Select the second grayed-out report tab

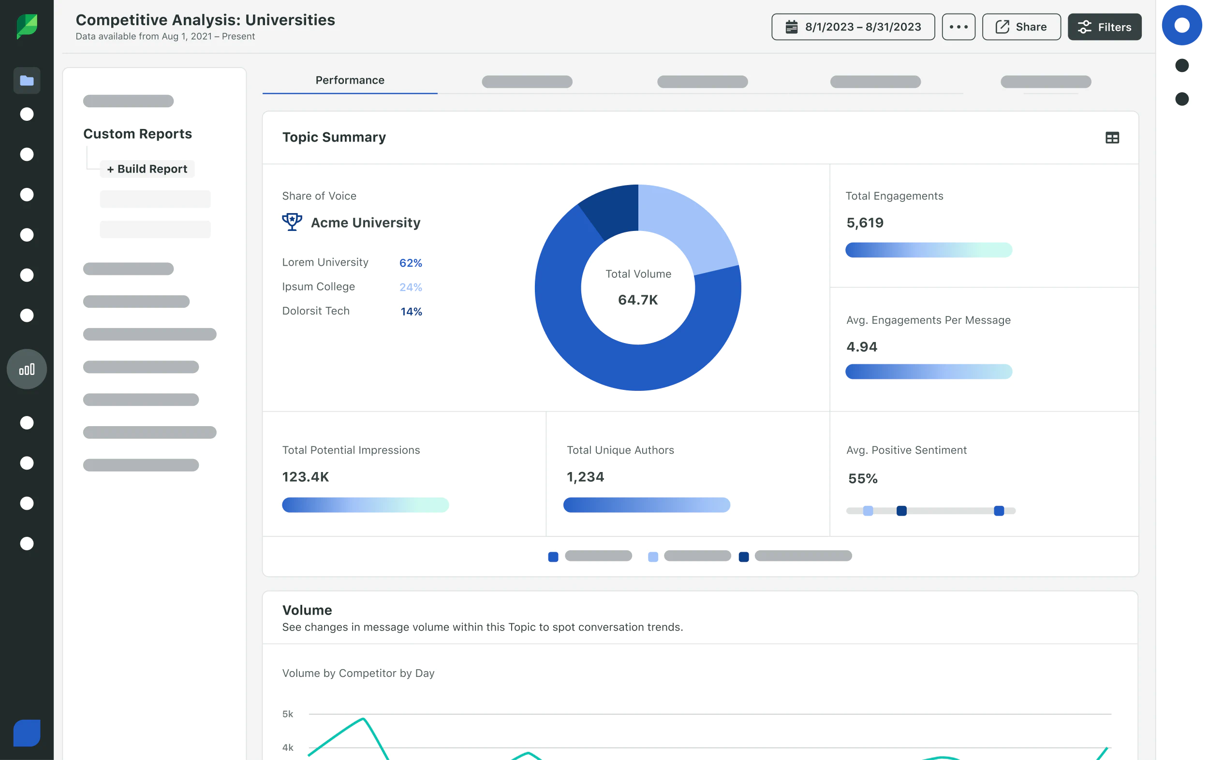(702, 81)
